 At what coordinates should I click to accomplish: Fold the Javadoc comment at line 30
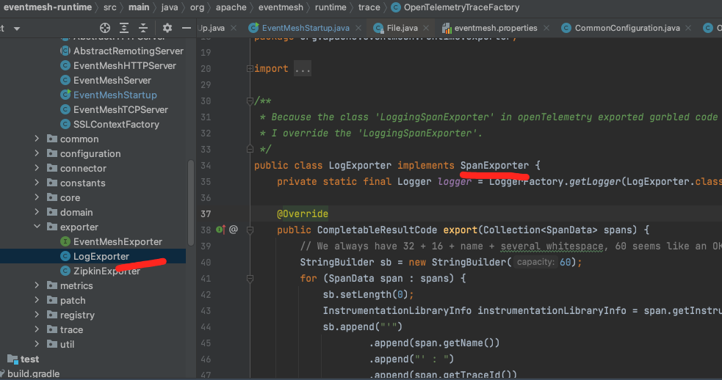(250, 101)
